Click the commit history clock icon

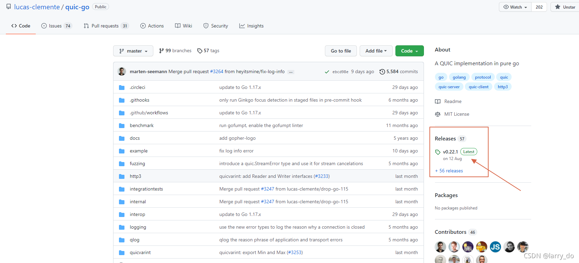pos(382,72)
